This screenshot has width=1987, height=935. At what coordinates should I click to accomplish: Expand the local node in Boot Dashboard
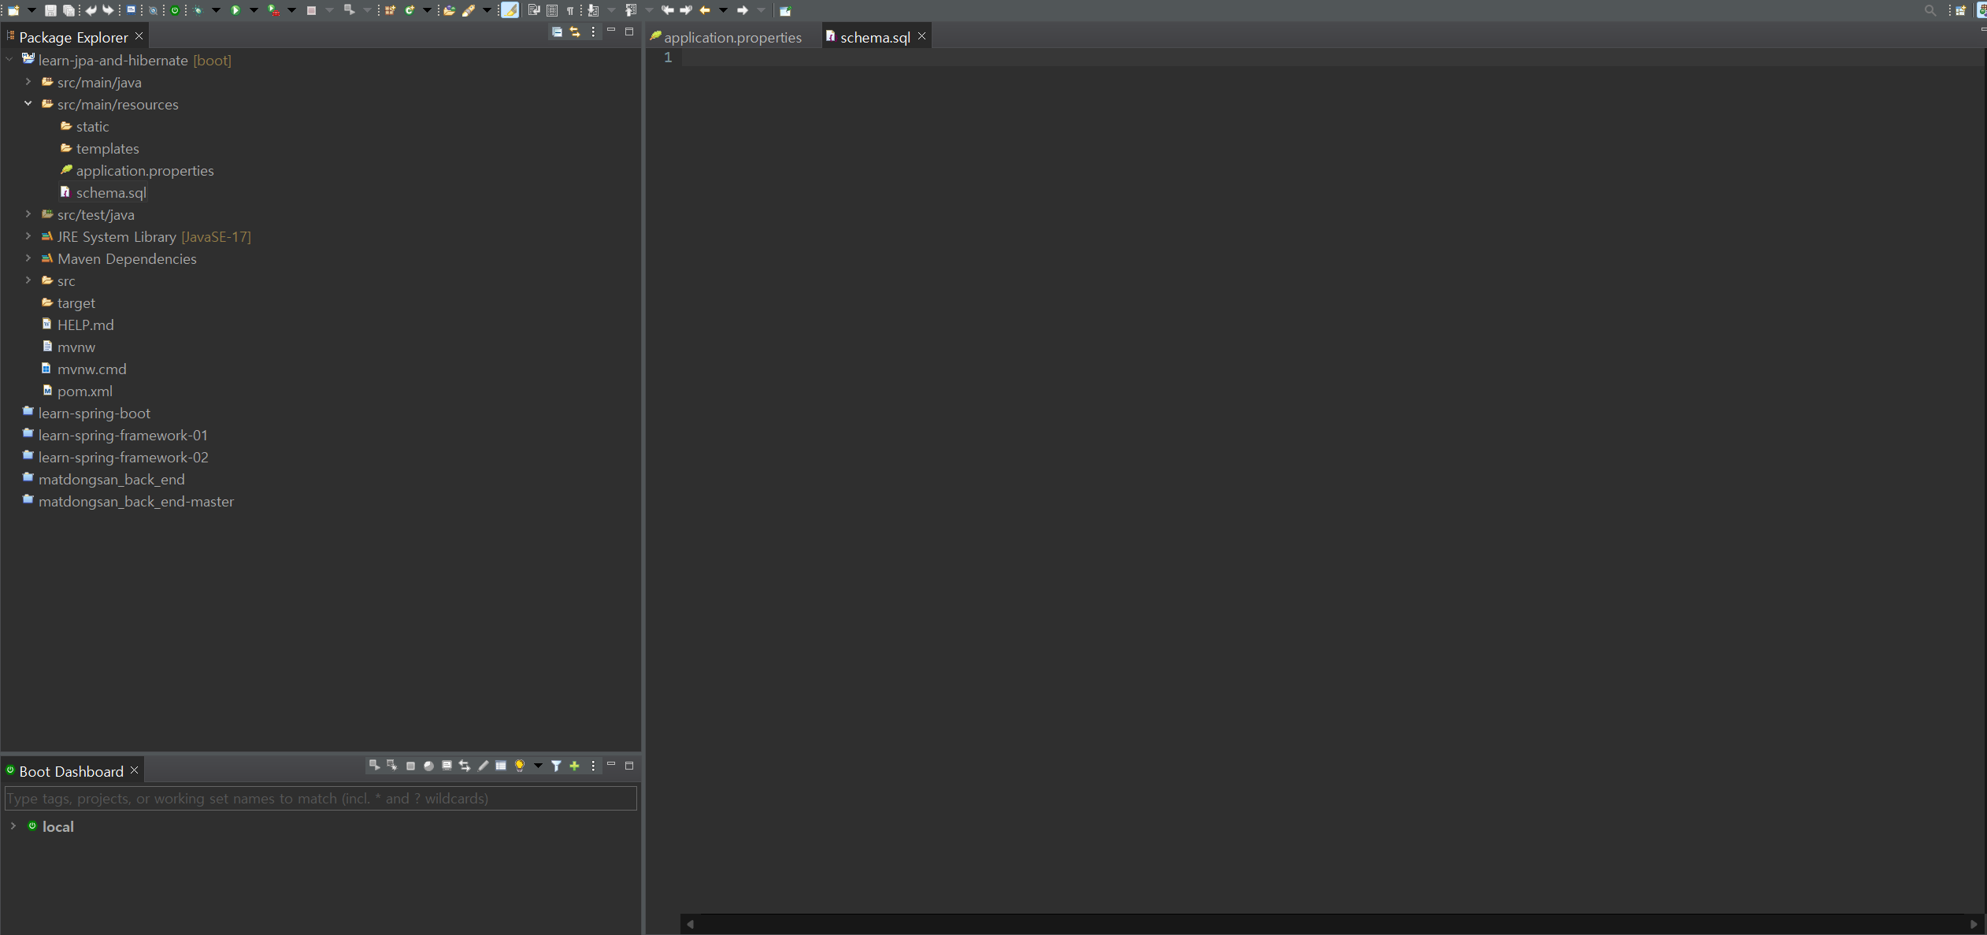click(x=13, y=826)
